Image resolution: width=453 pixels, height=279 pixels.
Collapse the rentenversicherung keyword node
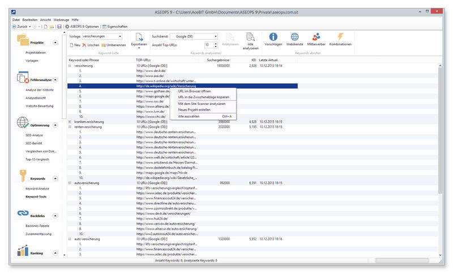pos(70,127)
